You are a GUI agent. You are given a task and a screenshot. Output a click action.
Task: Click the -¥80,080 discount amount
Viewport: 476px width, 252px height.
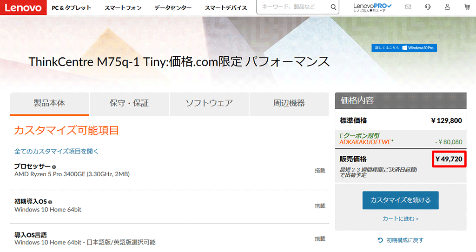coord(449,142)
